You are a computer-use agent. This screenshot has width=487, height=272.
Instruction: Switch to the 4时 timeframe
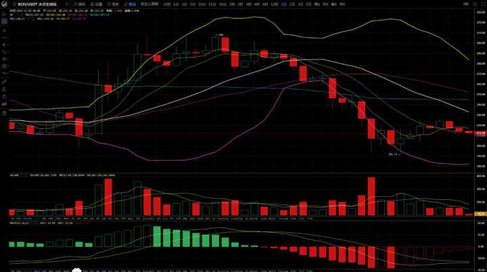(x=256, y=4)
